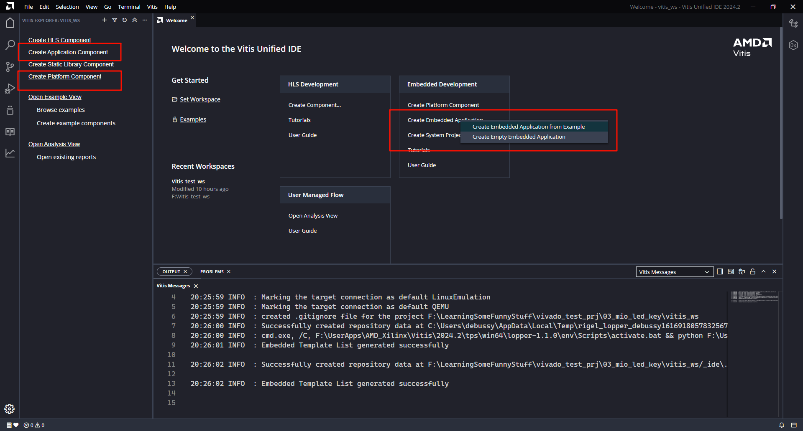Open the Run and Debug view icon
This screenshot has height=431, width=803.
click(x=10, y=89)
